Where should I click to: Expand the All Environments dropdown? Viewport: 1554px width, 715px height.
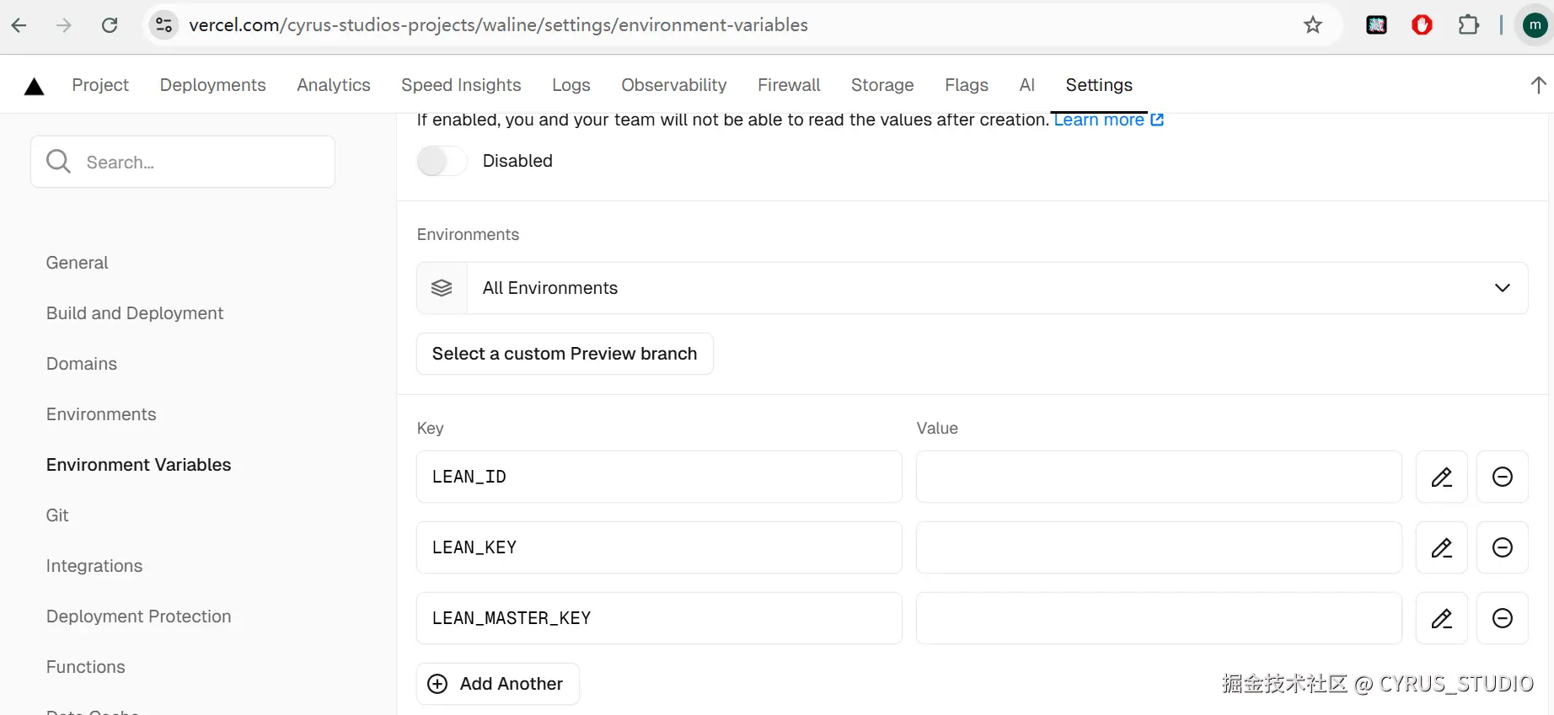[x=973, y=288]
